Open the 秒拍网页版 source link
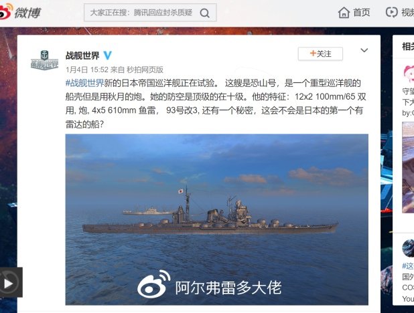This screenshot has height=313, width=414. pyautogui.click(x=145, y=70)
